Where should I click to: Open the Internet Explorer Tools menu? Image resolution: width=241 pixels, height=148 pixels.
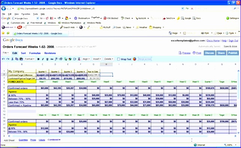[35, 14]
